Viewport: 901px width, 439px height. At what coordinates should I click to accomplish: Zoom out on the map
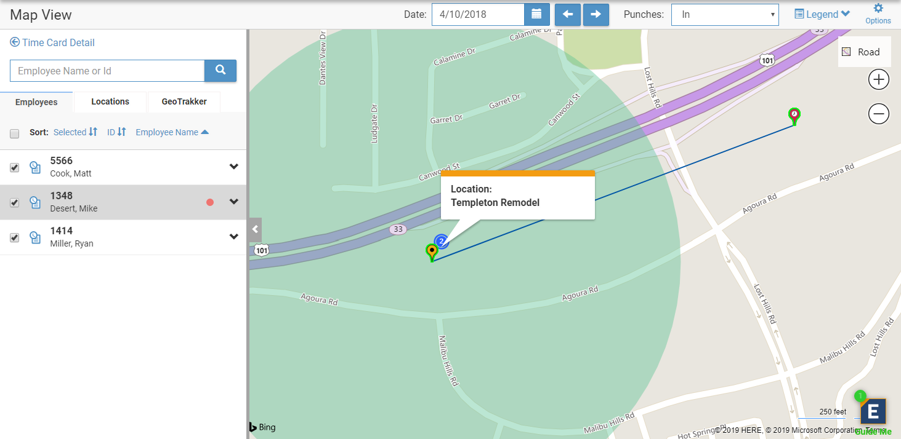[x=878, y=114]
